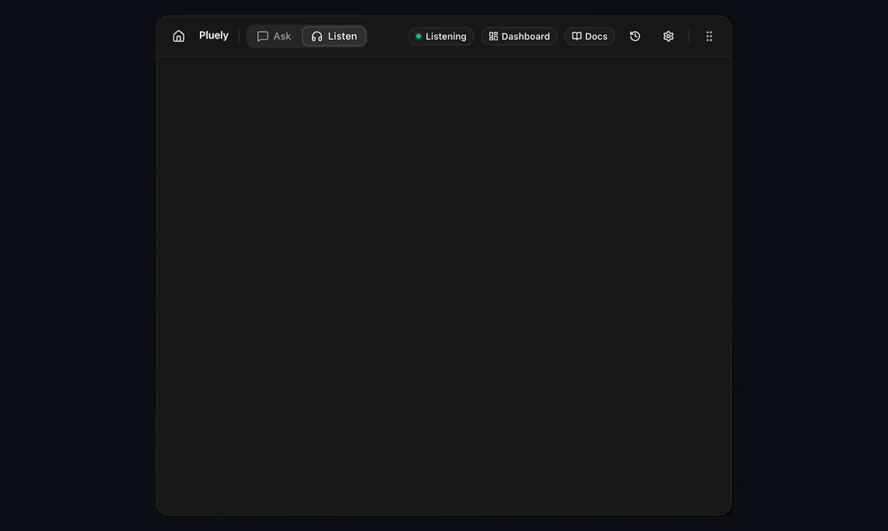This screenshot has height=531, width=888.
Task: Switch to the Ask tab
Action: pos(274,36)
